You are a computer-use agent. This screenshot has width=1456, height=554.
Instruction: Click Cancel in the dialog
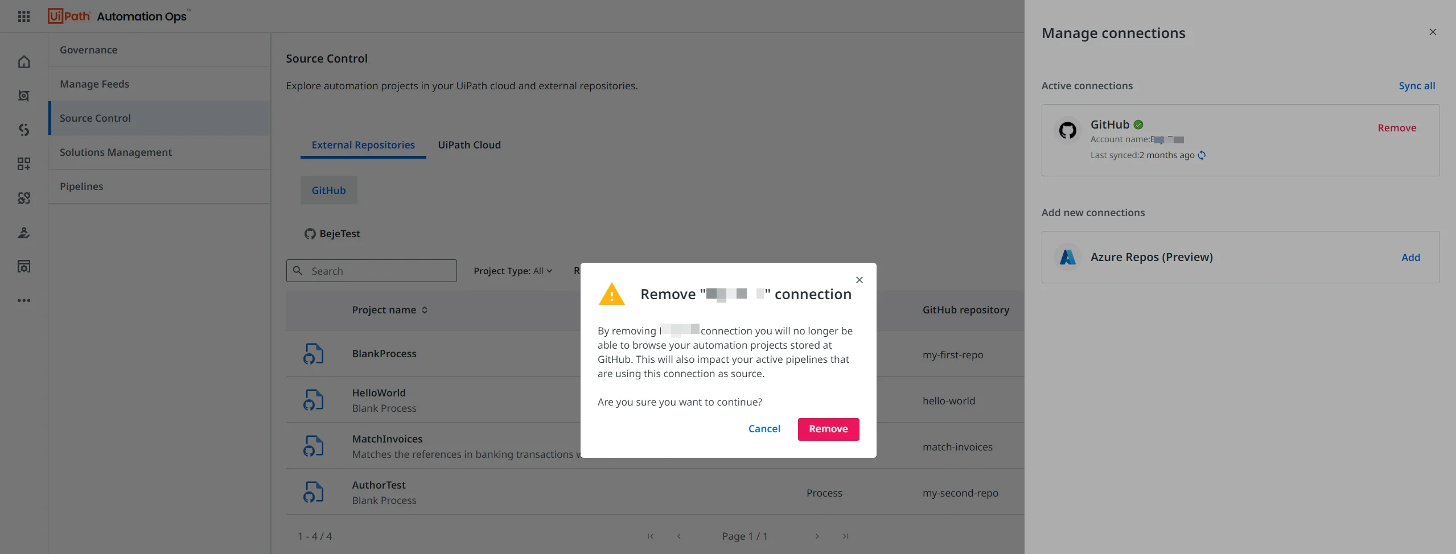764,429
